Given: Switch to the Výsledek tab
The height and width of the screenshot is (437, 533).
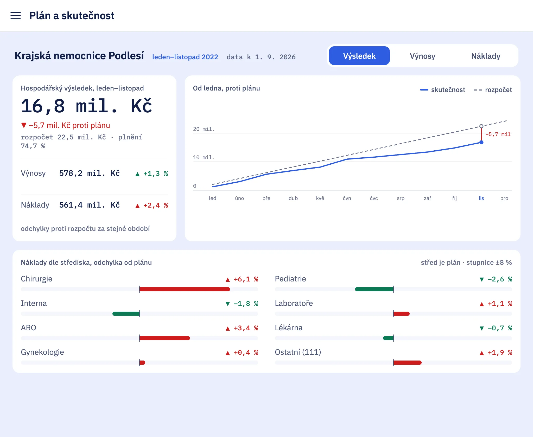Looking at the screenshot, I should click(359, 56).
